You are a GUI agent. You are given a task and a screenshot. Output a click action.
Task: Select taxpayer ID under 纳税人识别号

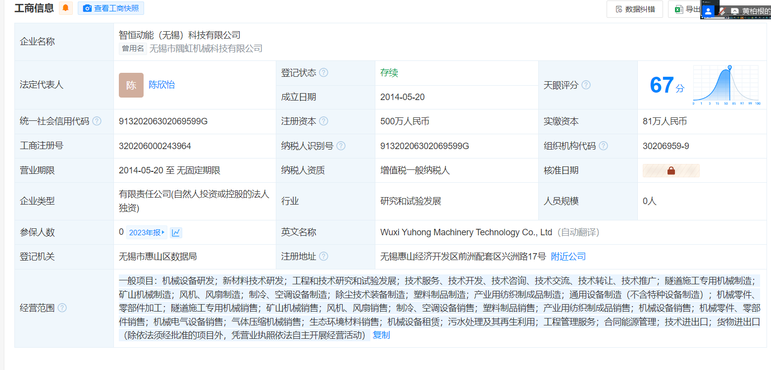point(425,146)
